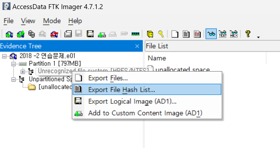
Task: Toggle TEXT view mode icon
Action: (x=223, y=34)
